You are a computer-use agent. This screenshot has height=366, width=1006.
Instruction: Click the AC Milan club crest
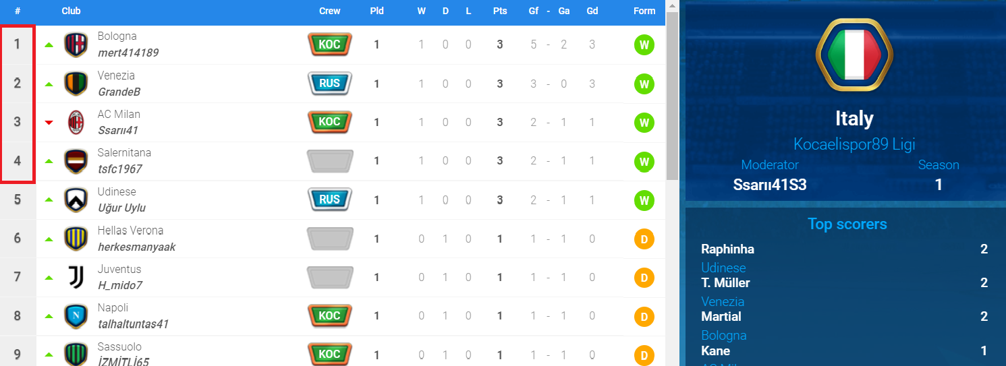pyautogui.click(x=76, y=123)
